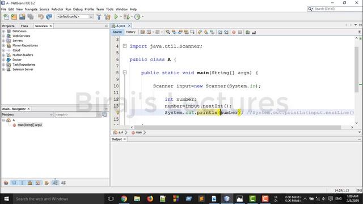Collapse the import fold on line 4
Image resolution: width=363 pixels, height=204 pixels.
(x=125, y=46)
